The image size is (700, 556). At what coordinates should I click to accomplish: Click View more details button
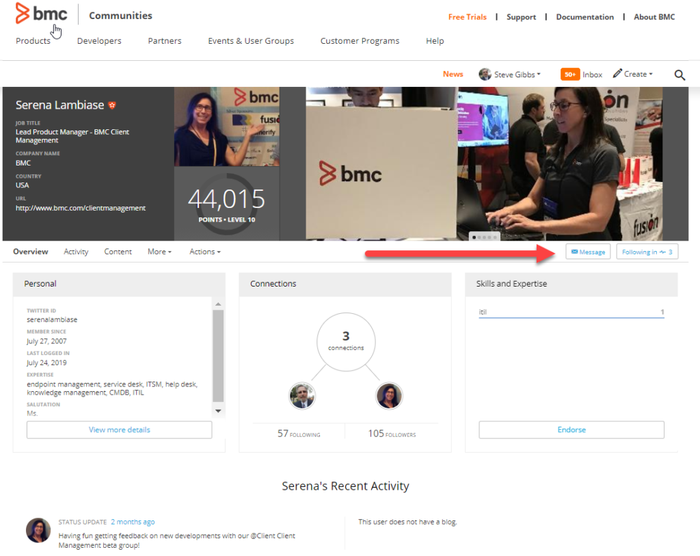tap(119, 429)
